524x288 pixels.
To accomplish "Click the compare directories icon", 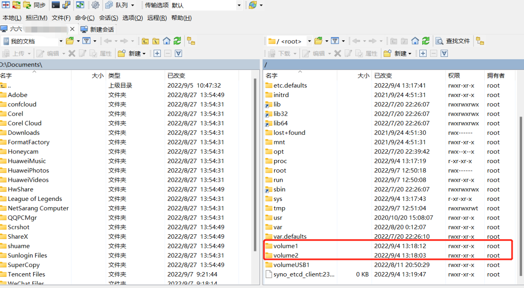I will pos(6,5).
